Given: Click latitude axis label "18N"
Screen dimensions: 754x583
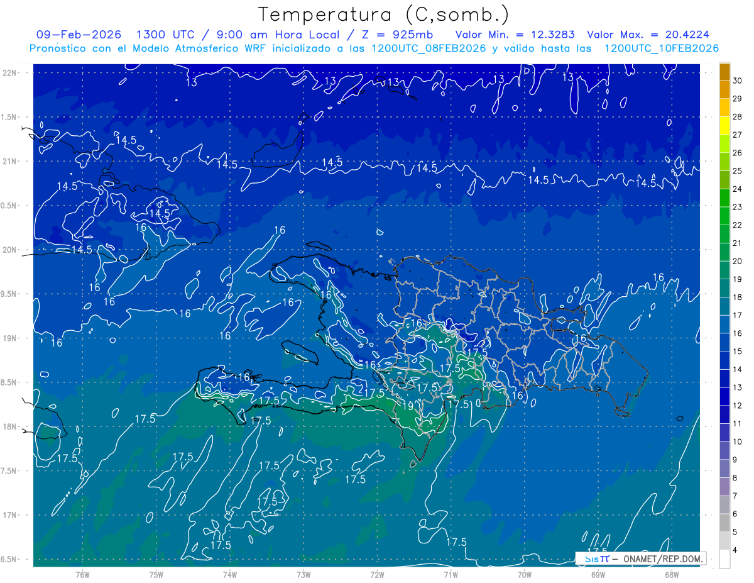Looking at the screenshot, I should click(x=11, y=426).
